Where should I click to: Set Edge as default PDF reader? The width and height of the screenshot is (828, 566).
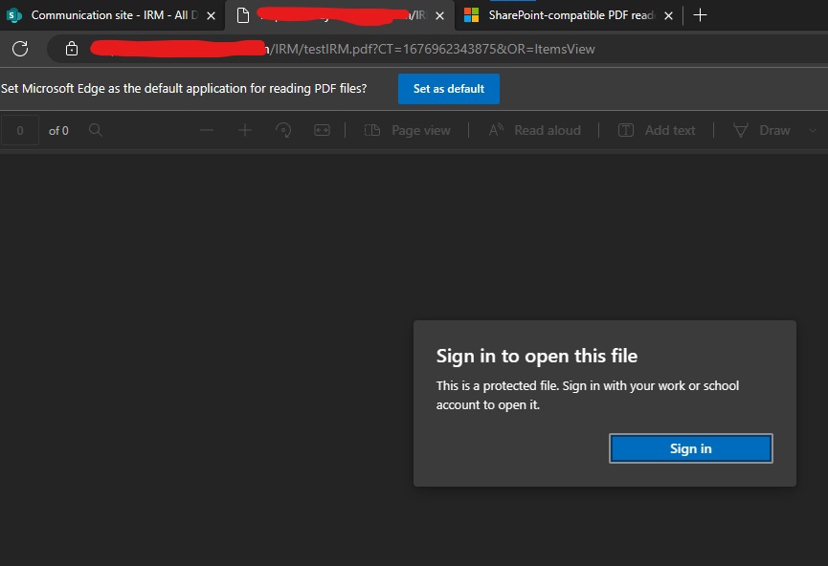[x=448, y=89]
